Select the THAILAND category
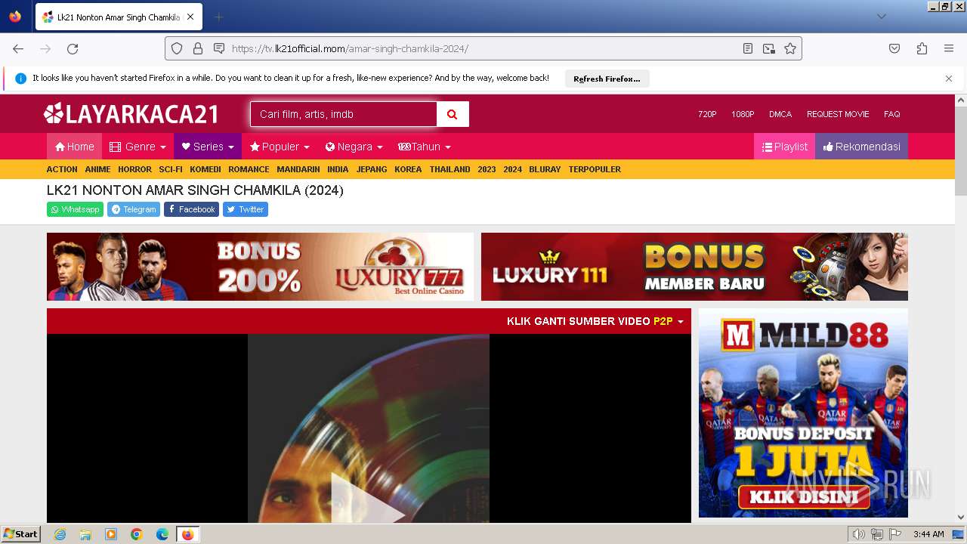 [x=450, y=169]
